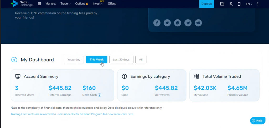Select the Last 30 days filter
Screen dimensions: 269x128
coord(121,59)
